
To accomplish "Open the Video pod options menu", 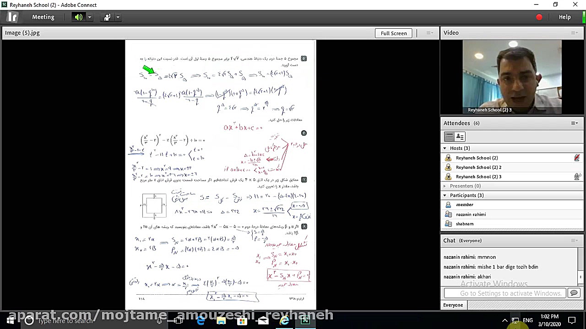I will pos(574,33).
